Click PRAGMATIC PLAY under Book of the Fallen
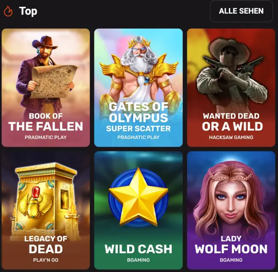This screenshot has width=278, height=272. (46, 137)
